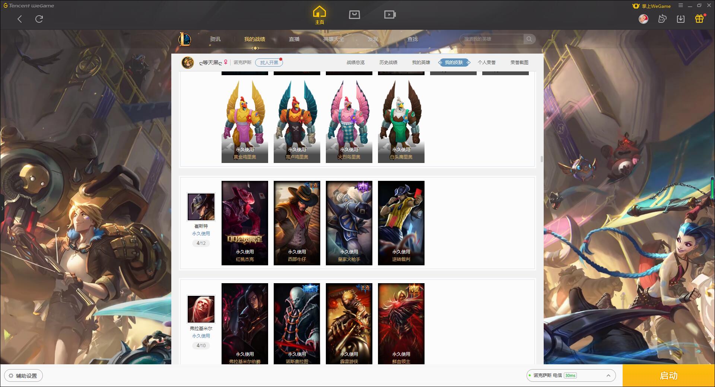This screenshot has height=387, width=715.
Task: Click the 30ms ping indicator
Action: (570, 375)
